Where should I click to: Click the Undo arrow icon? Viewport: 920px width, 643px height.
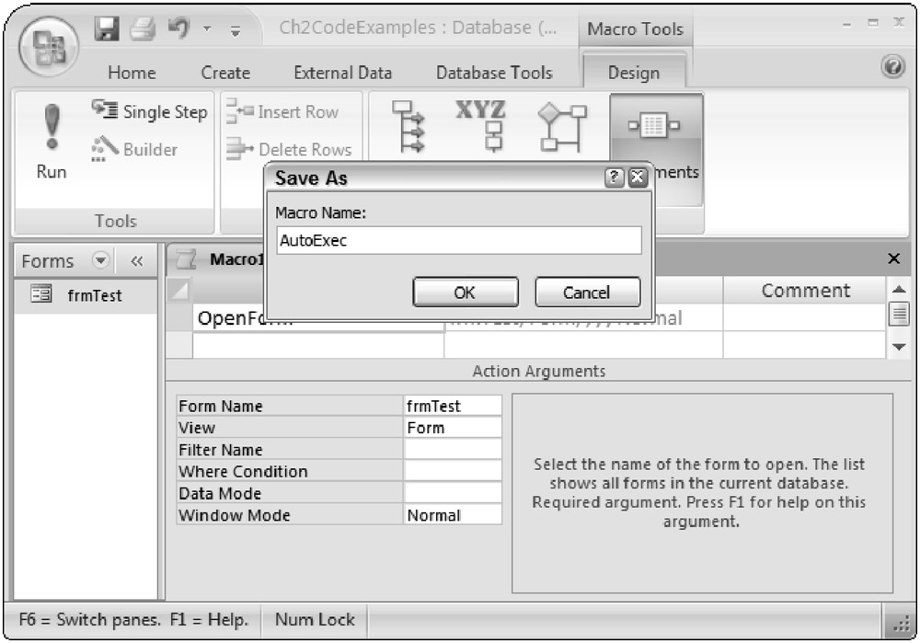pos(175,28)
